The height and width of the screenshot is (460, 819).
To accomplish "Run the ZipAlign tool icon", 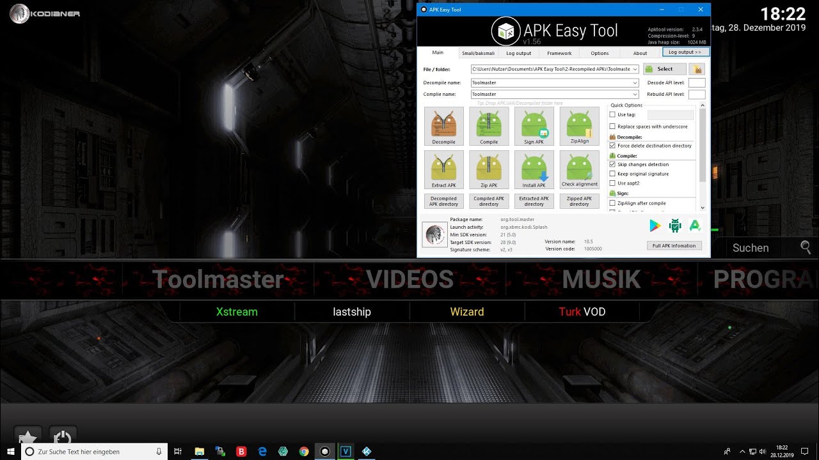I will tap(579, 126).
